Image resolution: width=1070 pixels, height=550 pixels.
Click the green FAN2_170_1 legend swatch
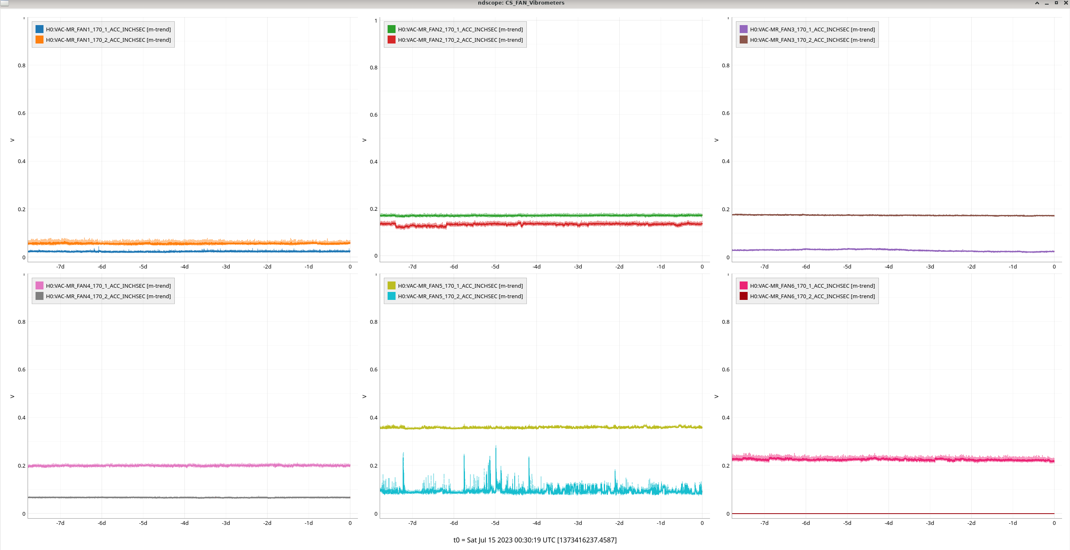391,29
